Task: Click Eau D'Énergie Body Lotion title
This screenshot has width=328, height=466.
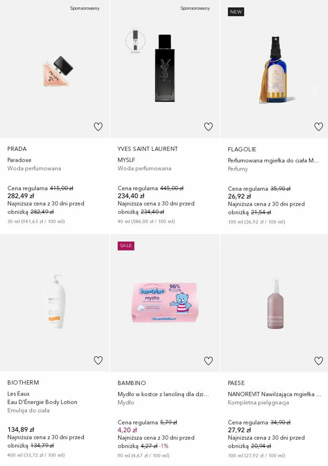Action: coord(42,402)
